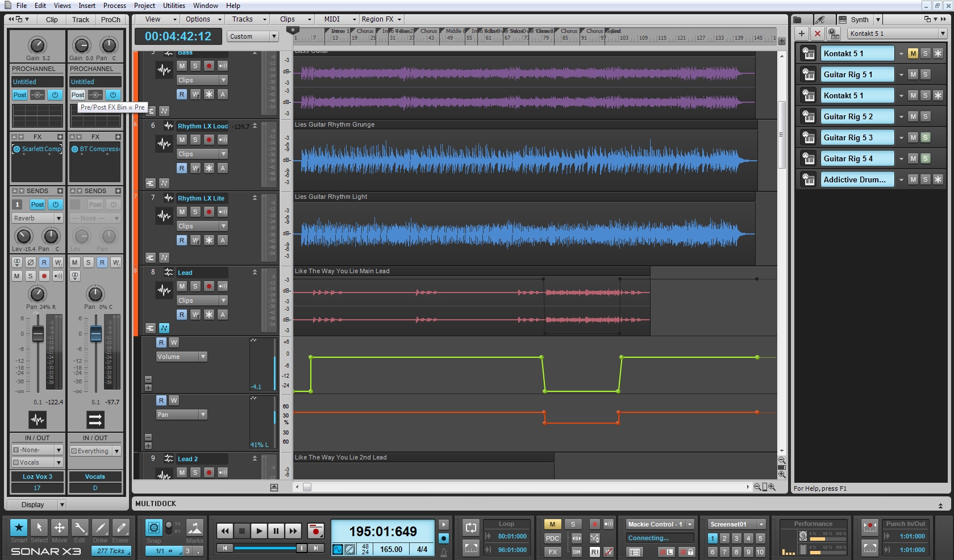Switch to the ProCh inspector tab
This screenshot has height=560, width=954.
[110, 19]
